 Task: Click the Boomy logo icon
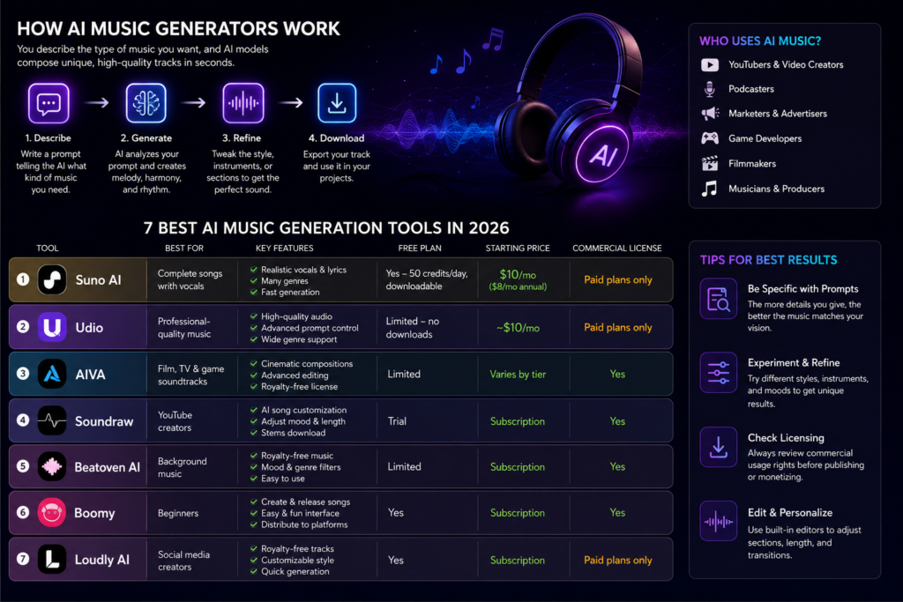[52, 512]
